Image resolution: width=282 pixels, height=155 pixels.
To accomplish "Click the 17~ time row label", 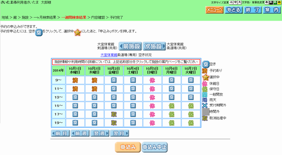I will [59, 114].
